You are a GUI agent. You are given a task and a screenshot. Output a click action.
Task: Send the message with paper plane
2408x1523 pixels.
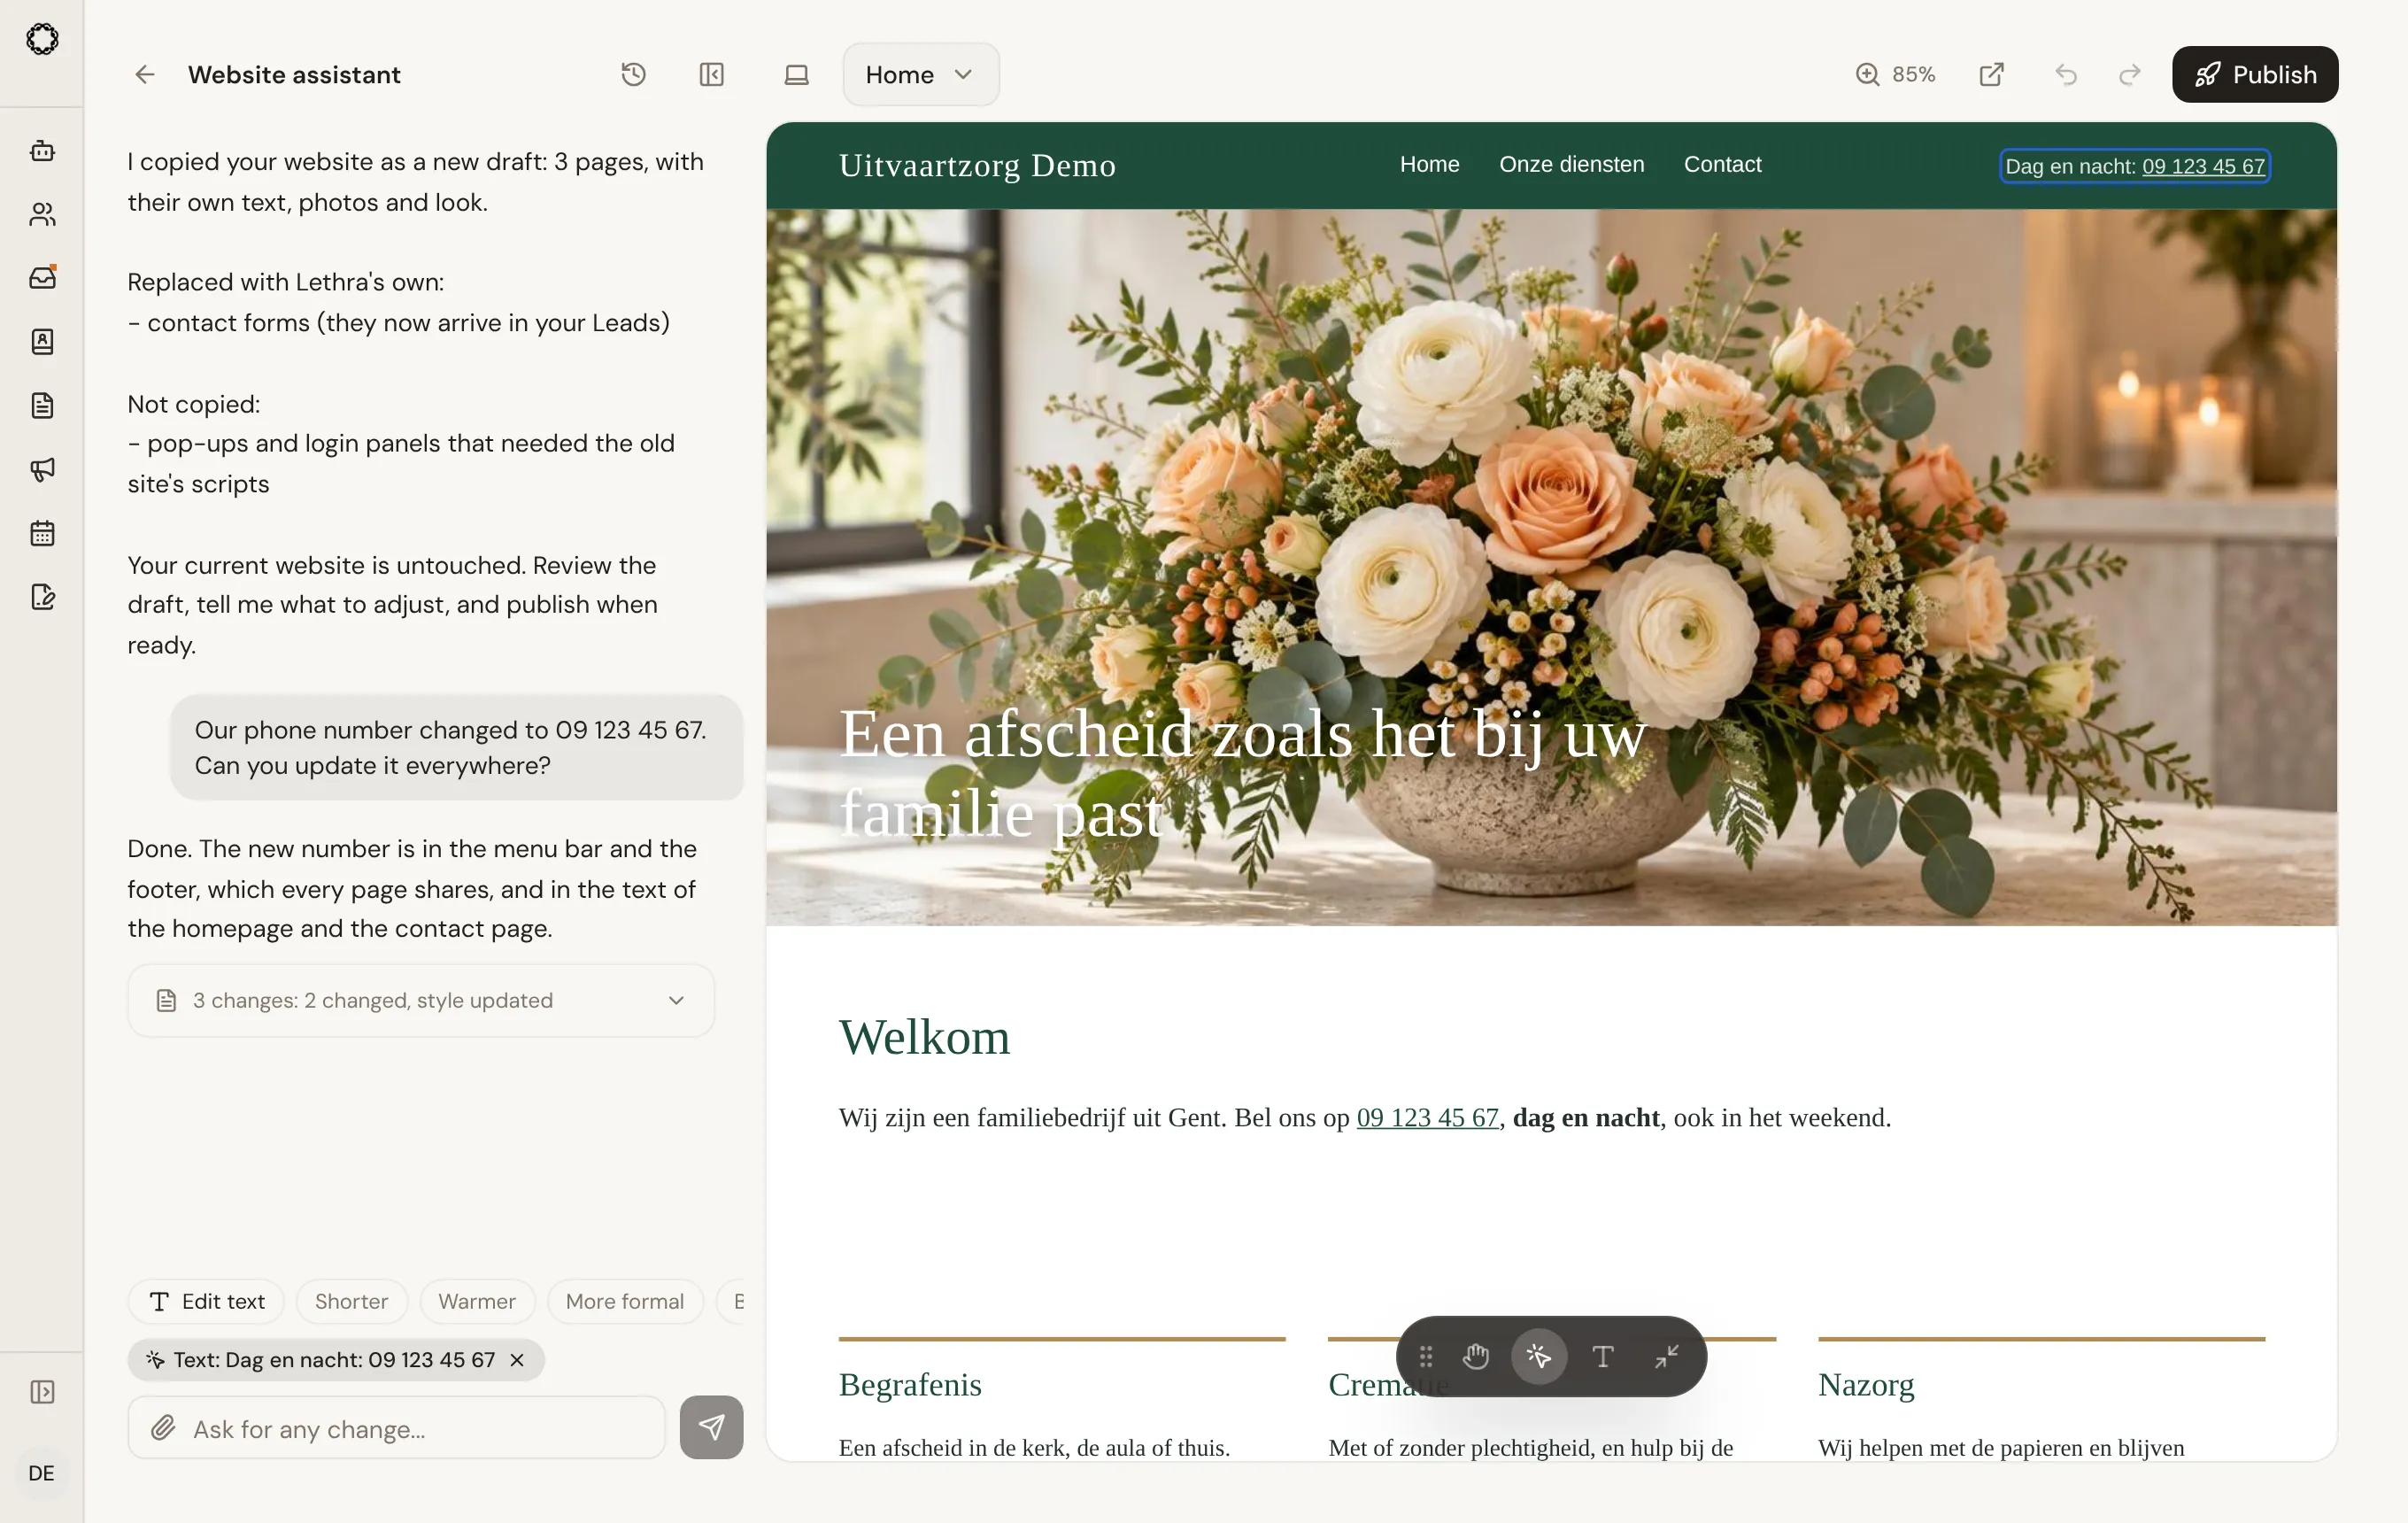(x=712, y=1428)
